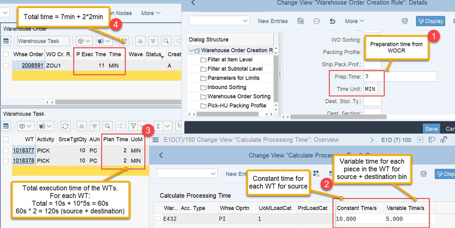Open the puzzle icon dropdown in Warehouse Order toolbar
This screenshot has height=228, width=455.
[x=104, y=41]
